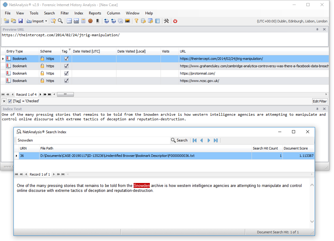Click the scroll down arrow in Search Index text

click(x=312, y=222)
